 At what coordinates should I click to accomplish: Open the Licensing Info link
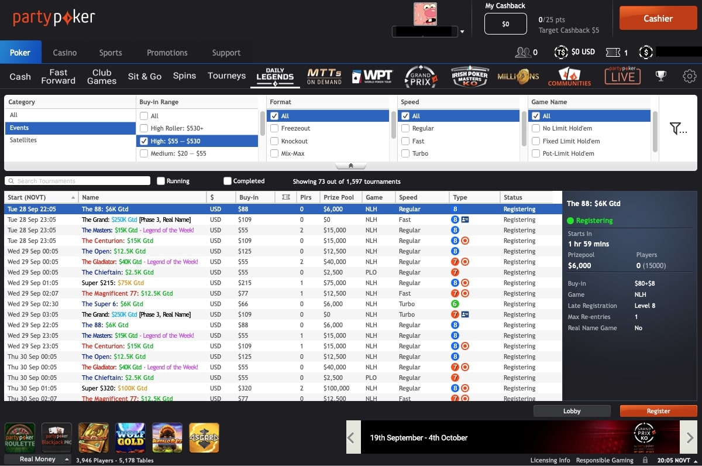coord(550,460)
